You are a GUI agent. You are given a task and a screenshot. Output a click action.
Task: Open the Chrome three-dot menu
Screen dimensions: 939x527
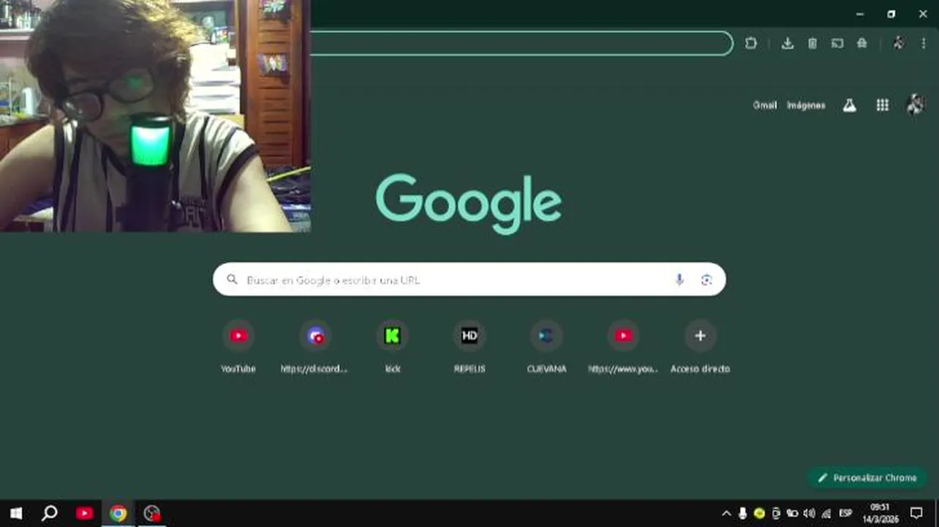click(x=924, y=43)
